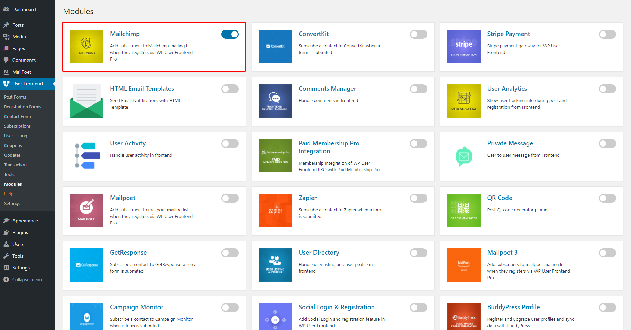Viewport: 631px width, 330px height.
Task: Click the orange Zapier module logo
Action: tap(275, 210)
